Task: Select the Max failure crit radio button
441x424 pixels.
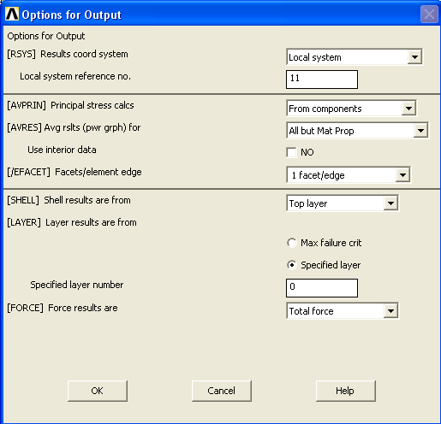Action: click(292, 243)
